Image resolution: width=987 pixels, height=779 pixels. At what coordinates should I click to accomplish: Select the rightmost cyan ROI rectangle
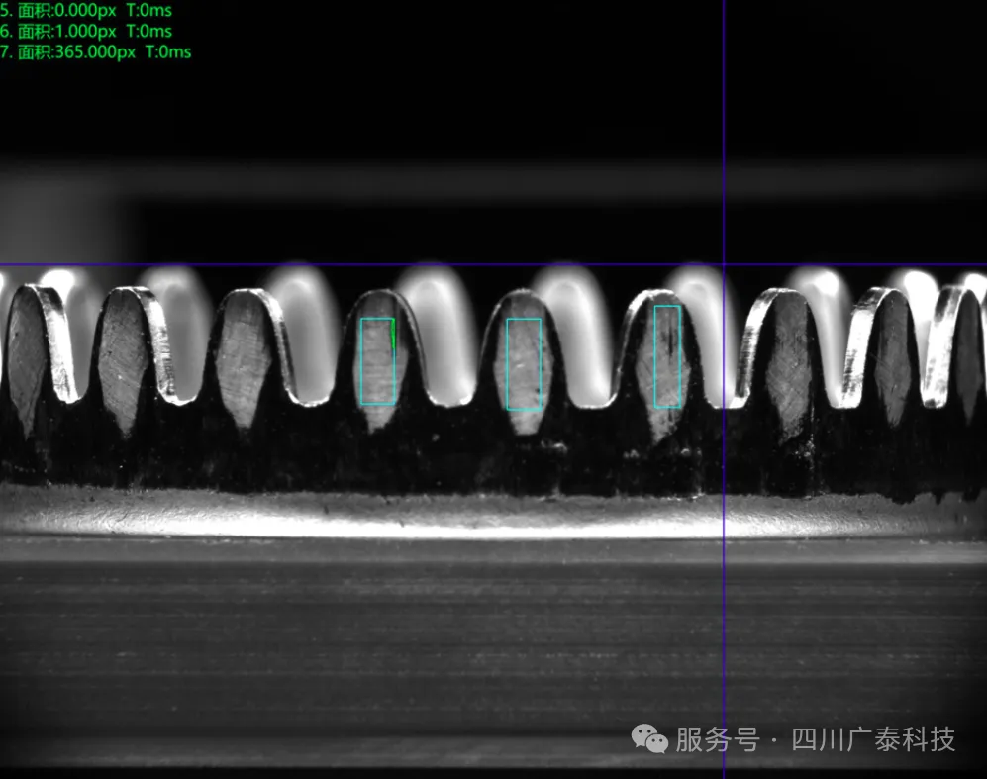667,356
